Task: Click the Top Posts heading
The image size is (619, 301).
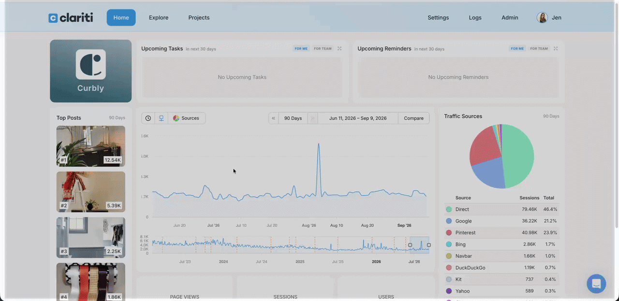Action: pyautogui.click(x=69, y=118)
